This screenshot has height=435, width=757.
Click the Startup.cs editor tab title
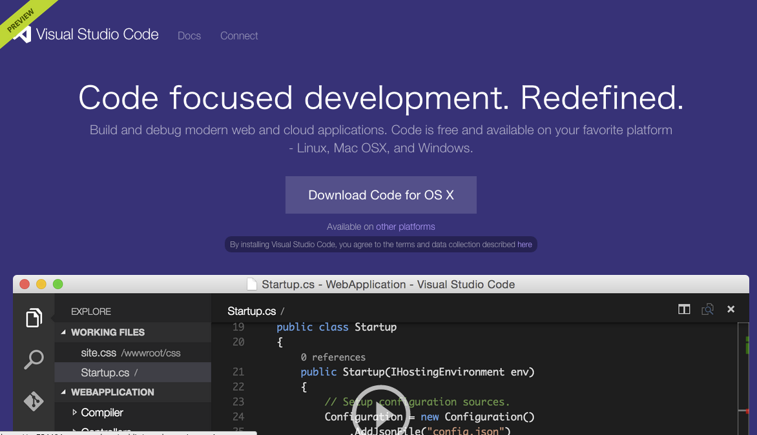coord(252,311)
